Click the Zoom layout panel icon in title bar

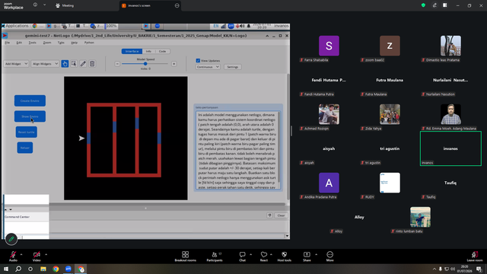coord(445,5)
